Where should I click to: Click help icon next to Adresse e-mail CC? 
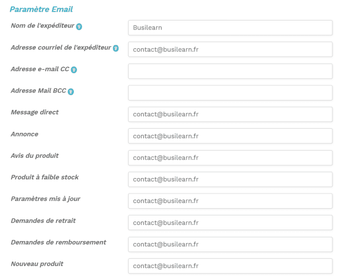coord(74,70)
